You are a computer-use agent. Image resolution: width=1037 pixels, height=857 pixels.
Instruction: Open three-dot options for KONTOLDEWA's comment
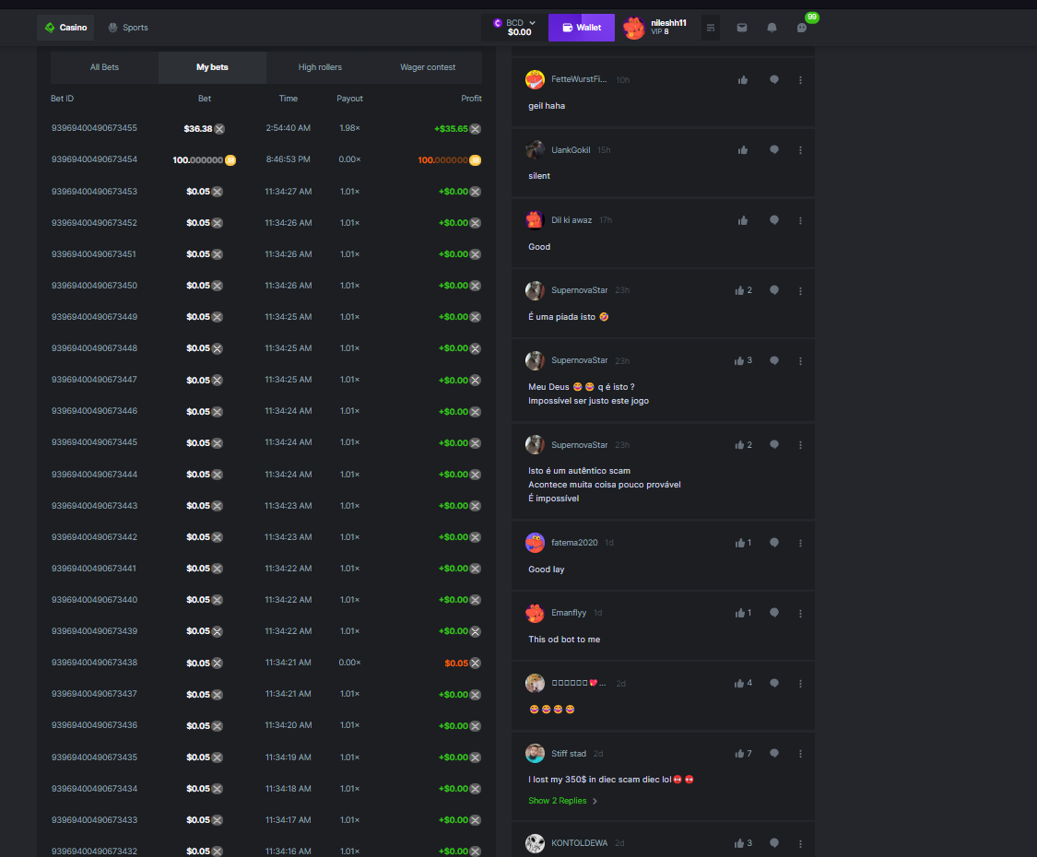click(x=800, y=843)
